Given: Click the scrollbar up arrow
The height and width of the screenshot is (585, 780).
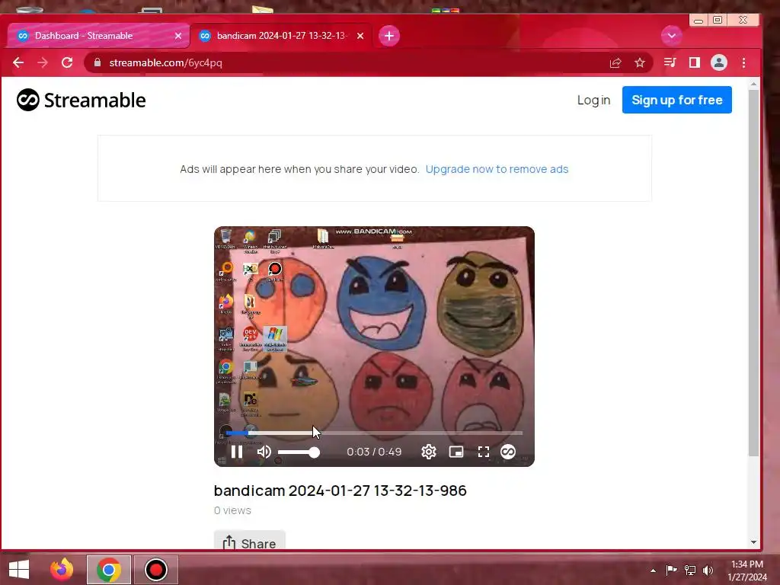Looking at the screenshot, I should (x=753, y=84).
